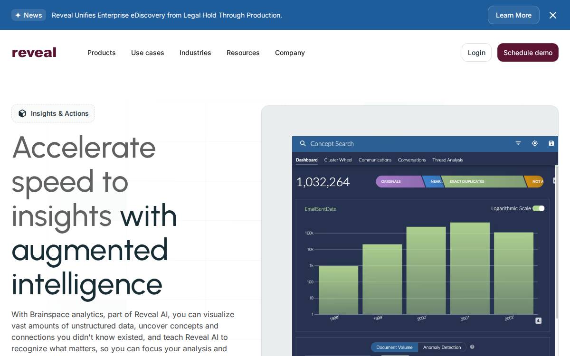Click the Learn More button in banner
The image size is (570, 356).
(x=513, y=15)
